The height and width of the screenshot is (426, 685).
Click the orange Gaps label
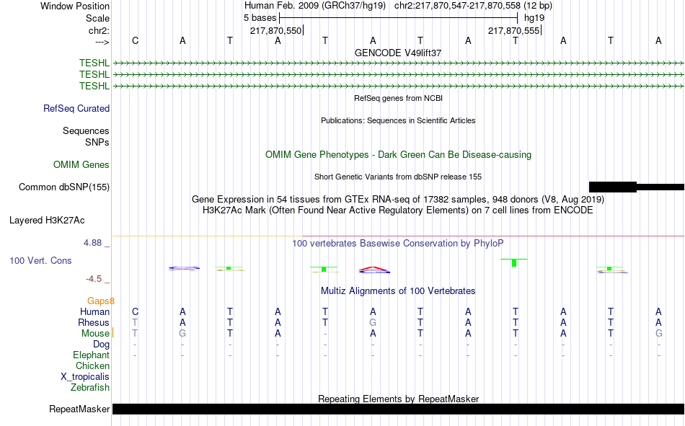click(101, 301)
